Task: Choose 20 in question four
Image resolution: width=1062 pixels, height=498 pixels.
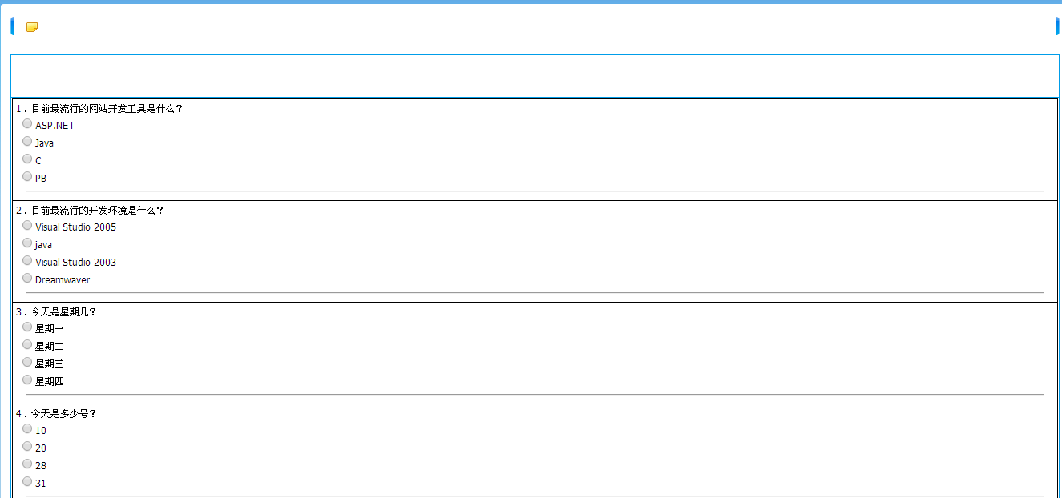Action: pos(27,446)
